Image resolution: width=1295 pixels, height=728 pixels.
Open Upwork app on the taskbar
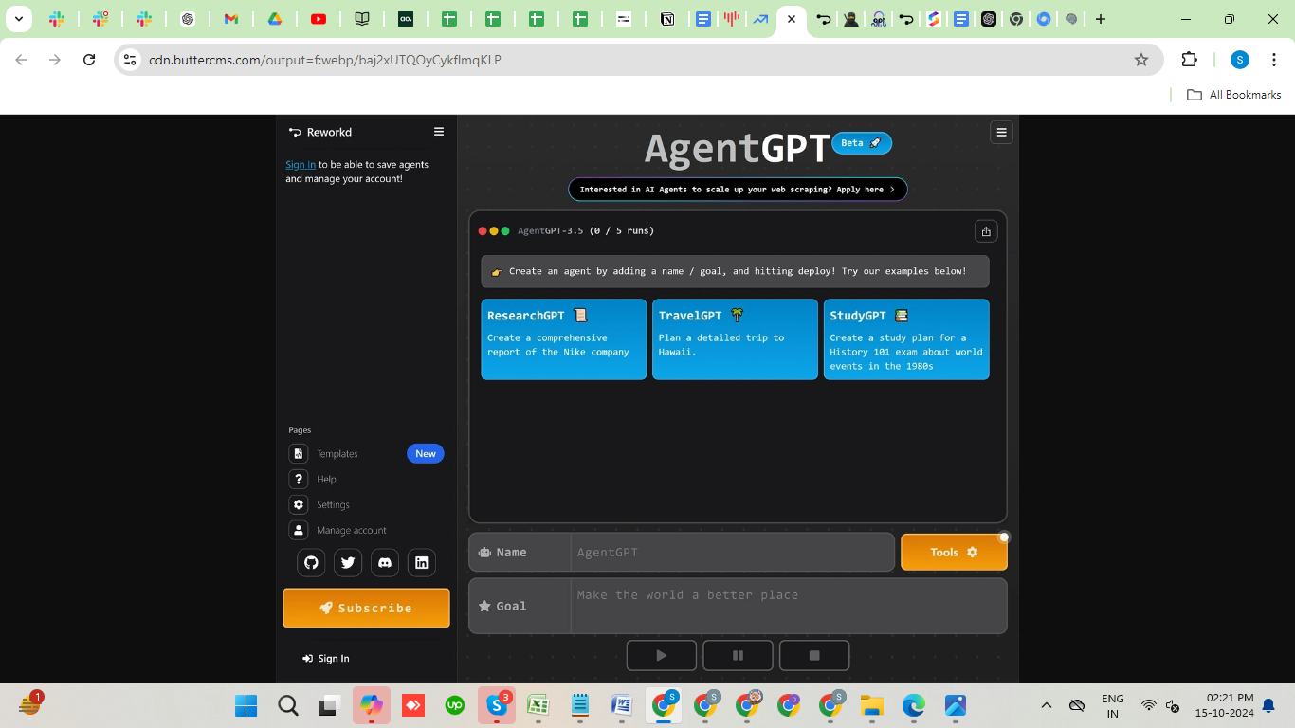pos(454,705)
